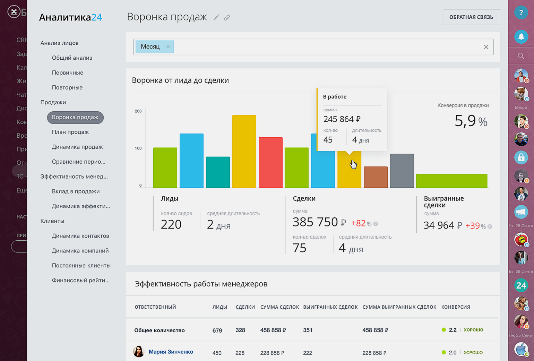Click the info icon beside +82%
This screenshot has width=534, height=361.
pyautogui.click(x=376, y=224)
